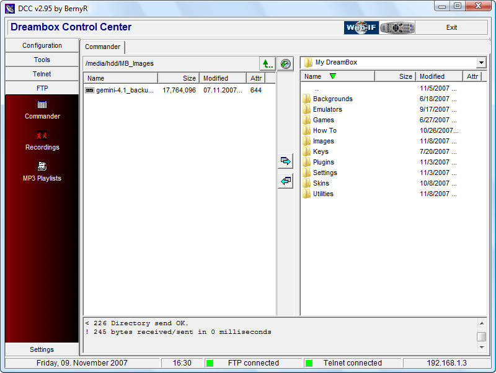This screenshot has height=373, width=496.
Task: Sort left pane by Modified column
Action: click(x=223, y=78)
